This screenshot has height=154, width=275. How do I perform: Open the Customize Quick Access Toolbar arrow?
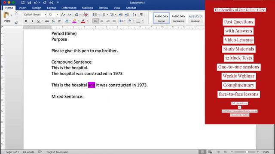58,3
